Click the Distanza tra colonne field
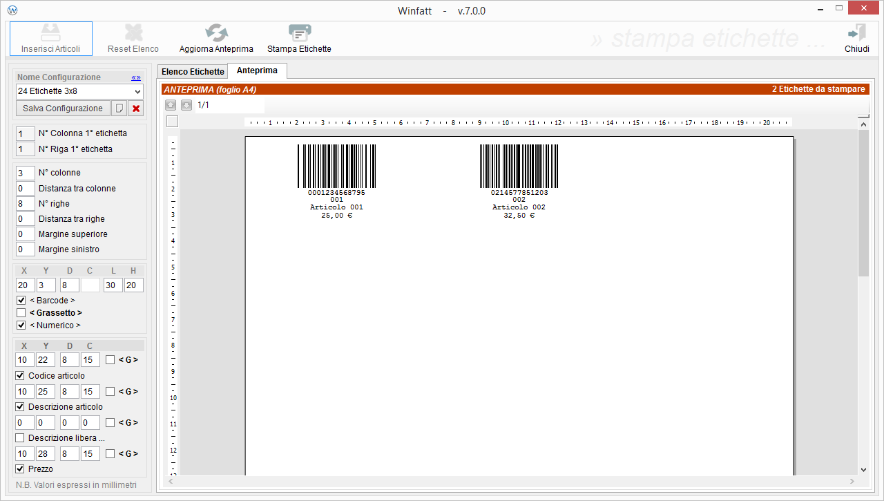The width and height of the screenshot is (884, 501). [26, 189]
